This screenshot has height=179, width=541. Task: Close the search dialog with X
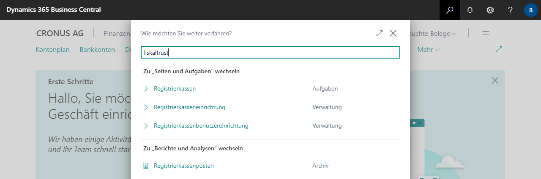pyautogui.click(x=393, y=33)
